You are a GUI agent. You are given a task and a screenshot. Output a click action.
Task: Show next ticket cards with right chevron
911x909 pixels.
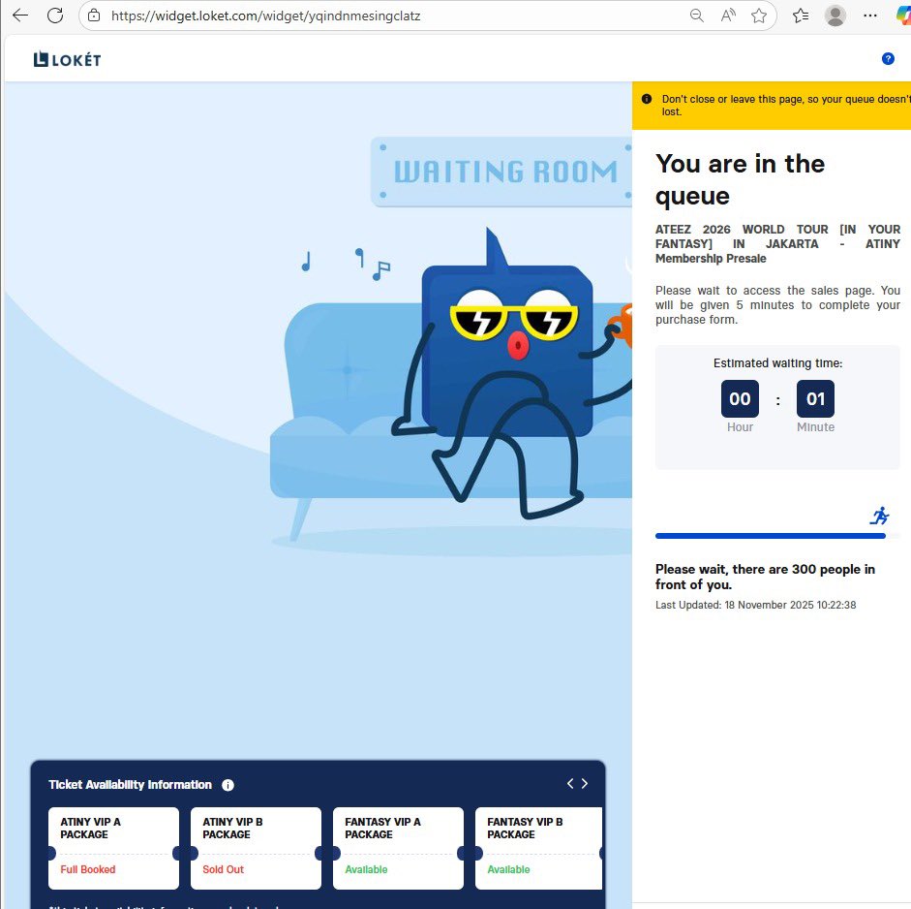pos(585,783)
